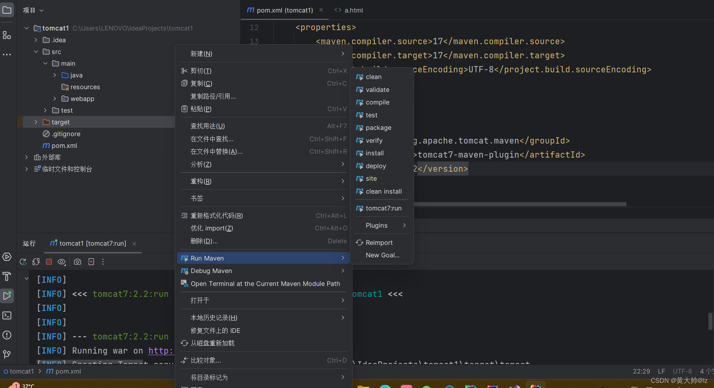Click the Rerun icon in Run toolbar
The image size is (714, 388).
click(23, 262)
